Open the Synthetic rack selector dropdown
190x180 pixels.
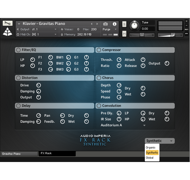[160, 141]
